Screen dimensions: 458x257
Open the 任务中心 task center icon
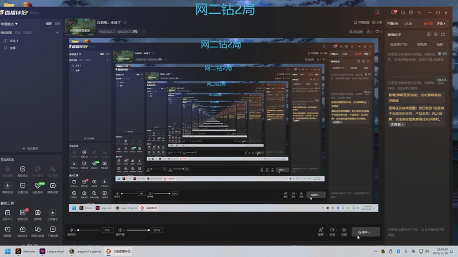7,215
